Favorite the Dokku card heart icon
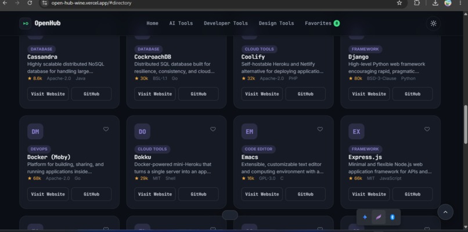The height and width of the screenshot is (232, 468). pyautogui.click(x=213, y=129)
